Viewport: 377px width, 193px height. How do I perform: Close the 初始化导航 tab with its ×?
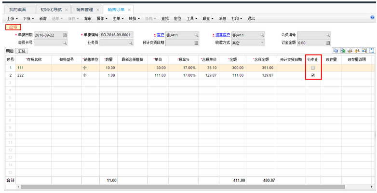[x=67, y=10]
